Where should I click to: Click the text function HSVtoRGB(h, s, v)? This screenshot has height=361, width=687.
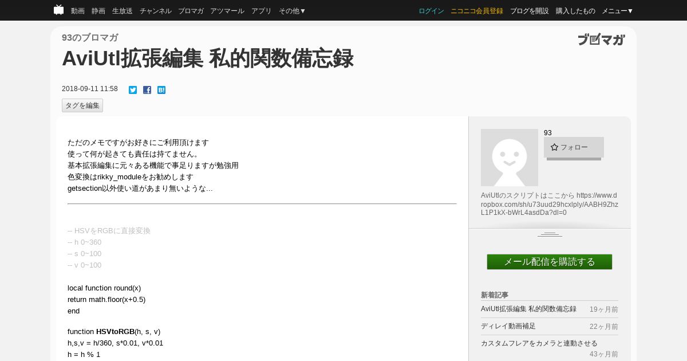coord(114,332)
